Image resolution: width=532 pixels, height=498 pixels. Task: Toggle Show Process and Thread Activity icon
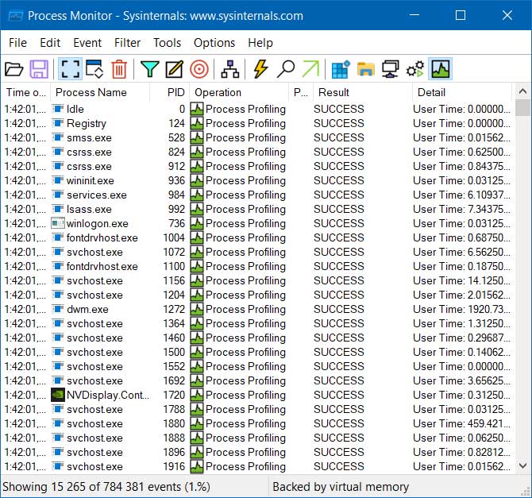(415, 69)
